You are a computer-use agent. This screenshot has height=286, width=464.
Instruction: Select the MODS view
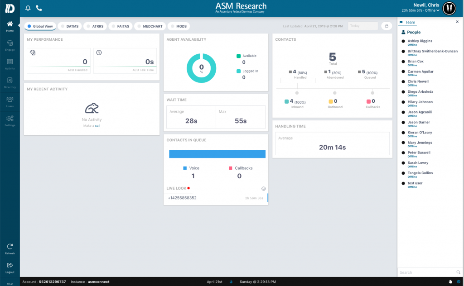pos(179,26)
